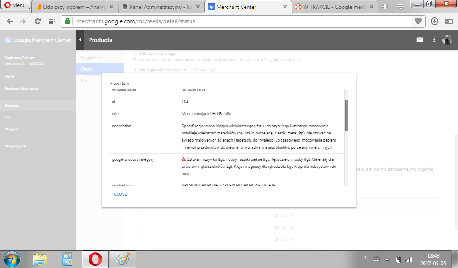Click Opera icon in taskbar

[95, 259]
